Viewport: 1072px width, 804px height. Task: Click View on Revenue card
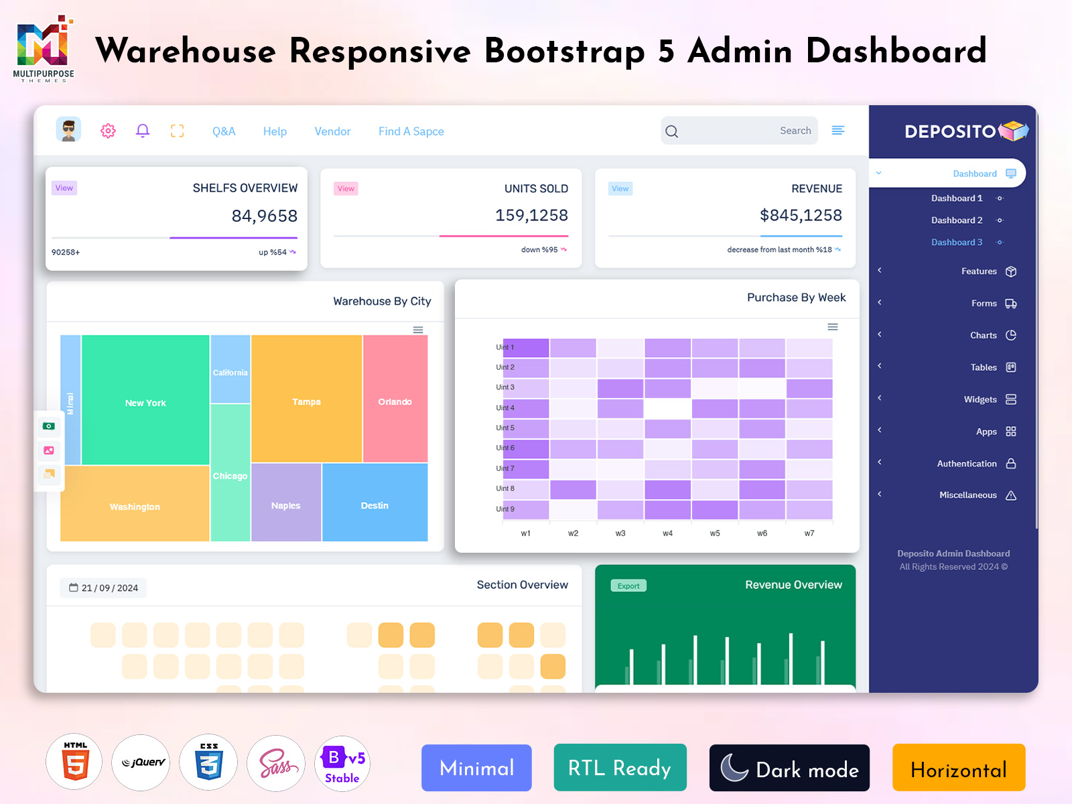[x=620, y=189]
